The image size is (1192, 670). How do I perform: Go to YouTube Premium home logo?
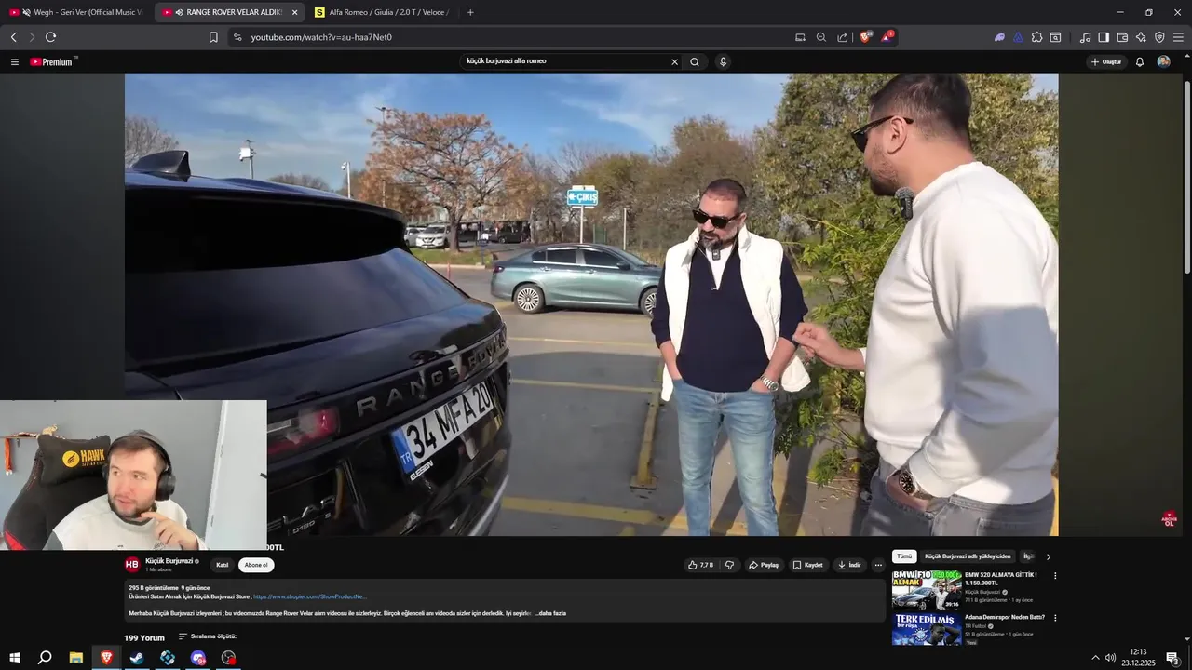click(51, 62)
